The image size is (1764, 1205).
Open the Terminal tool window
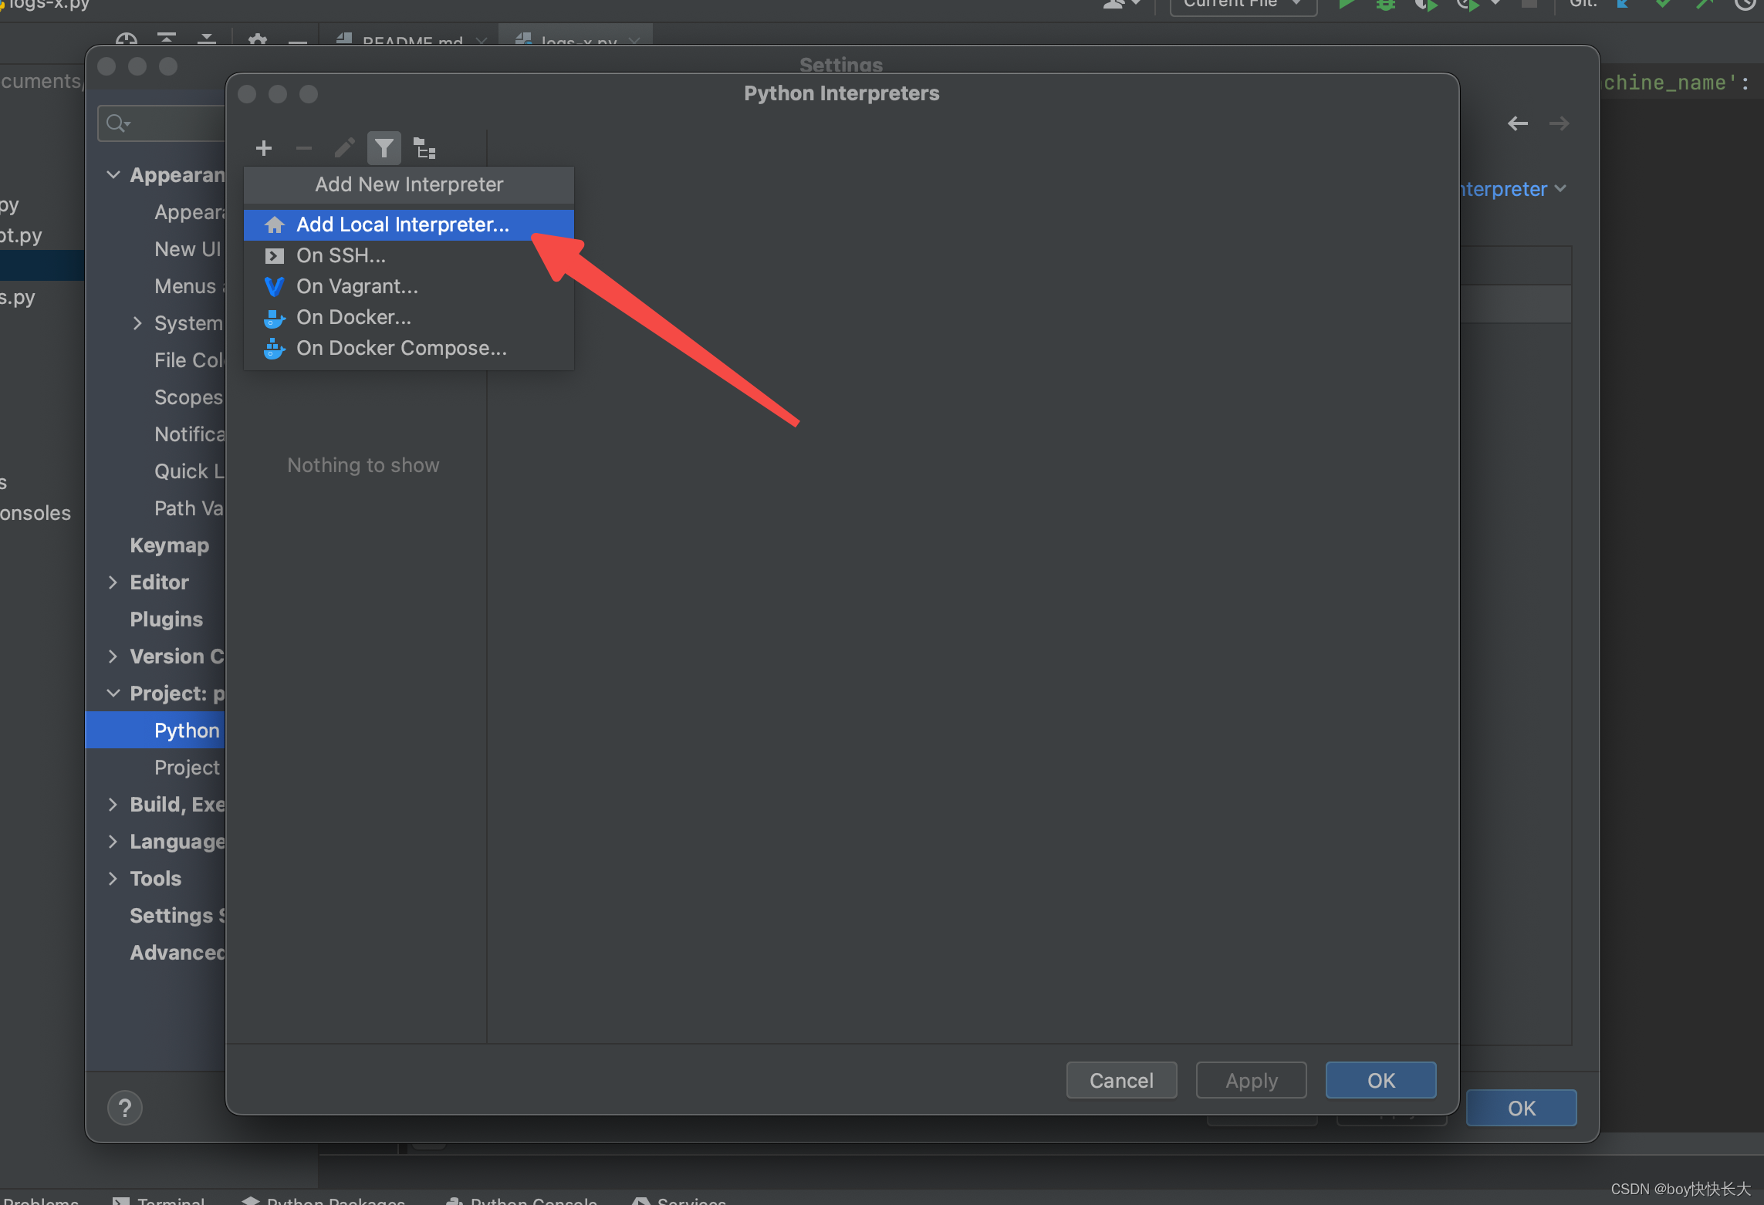pyautogui.click(x=160, y=1200)
